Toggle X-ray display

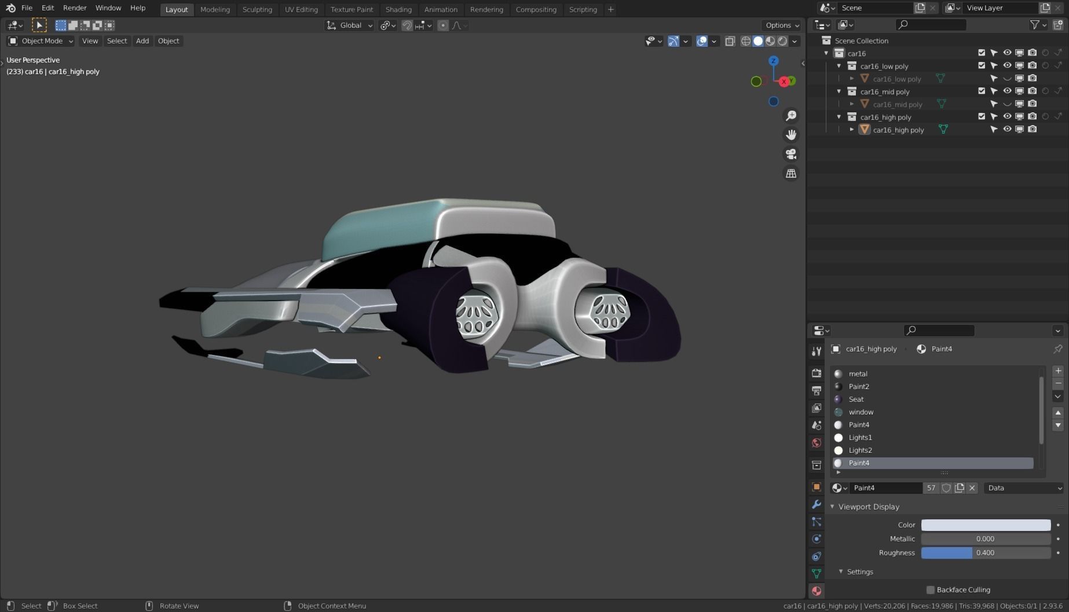(730, 41)
